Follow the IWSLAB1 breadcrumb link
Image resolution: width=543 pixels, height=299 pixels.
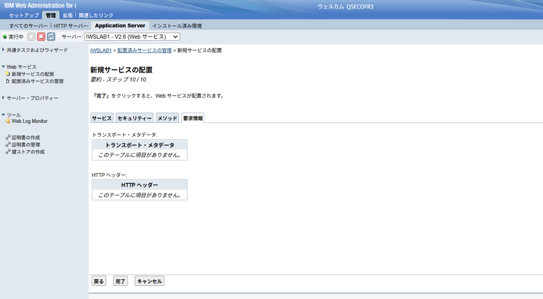click(x=101, y=50)
